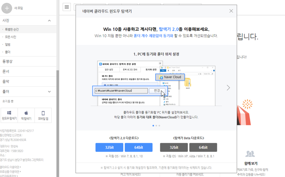Download 탐색기 2.0 64bit
This screenshot has height=177, width=285.
pyautogui.click(x=139, y=147)
